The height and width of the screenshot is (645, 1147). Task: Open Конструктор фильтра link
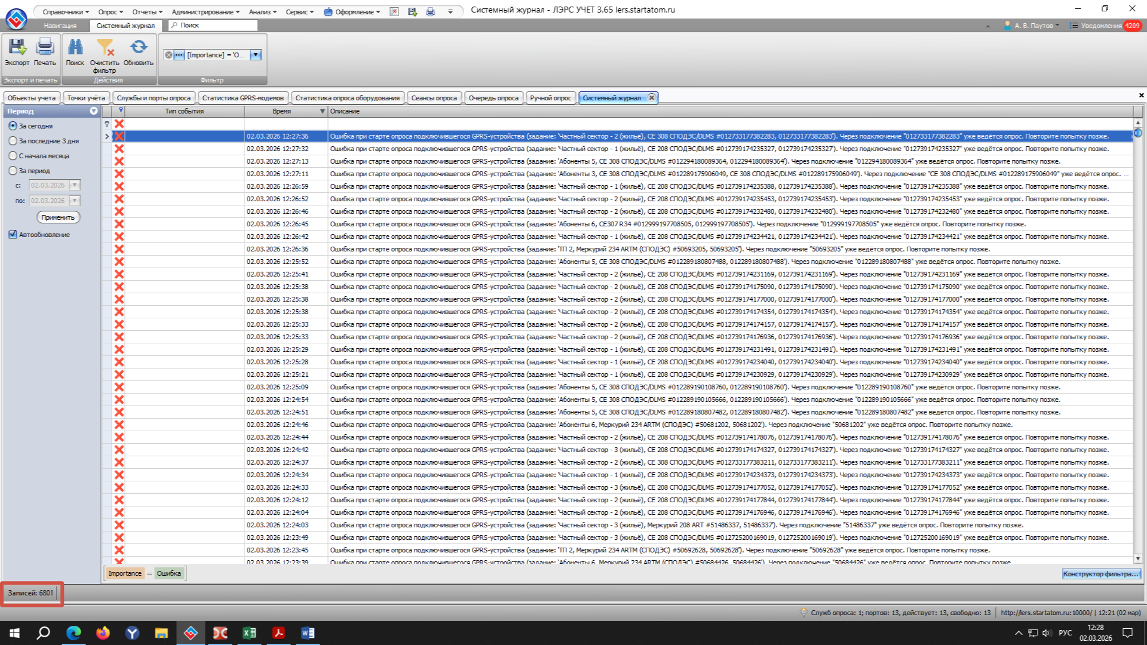1100,574
